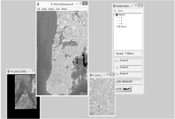175x119 pixels.
Task: Collapse the mosaico.tif tree node
Action: tap(114, 15)
